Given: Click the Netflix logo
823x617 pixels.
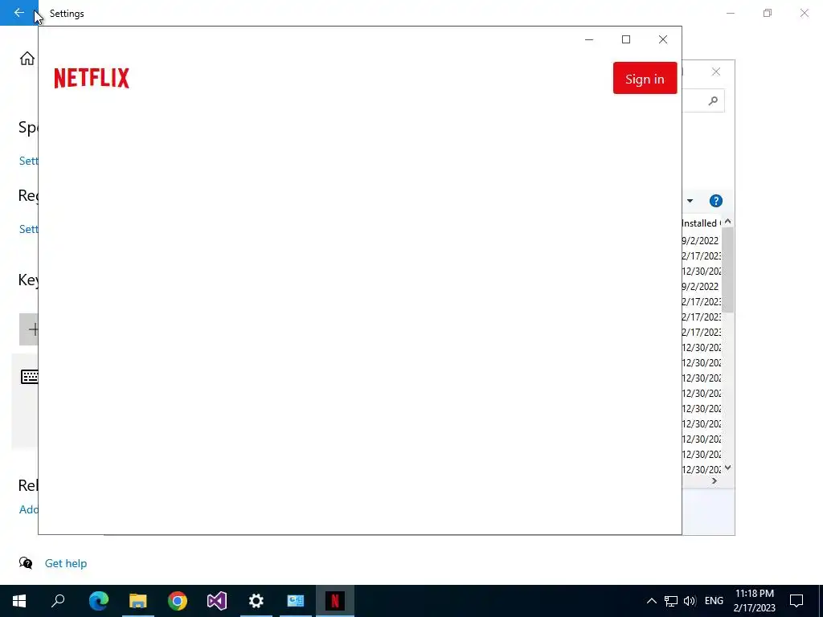Looking at the screenshot, I should [92, 78].
